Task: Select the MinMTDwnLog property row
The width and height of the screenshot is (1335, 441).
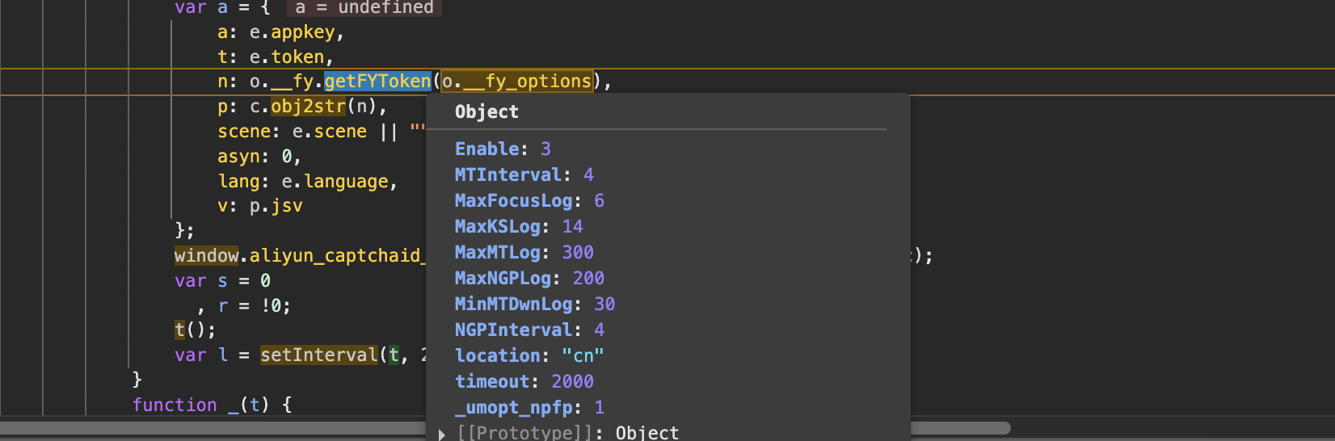Action: 535,304
